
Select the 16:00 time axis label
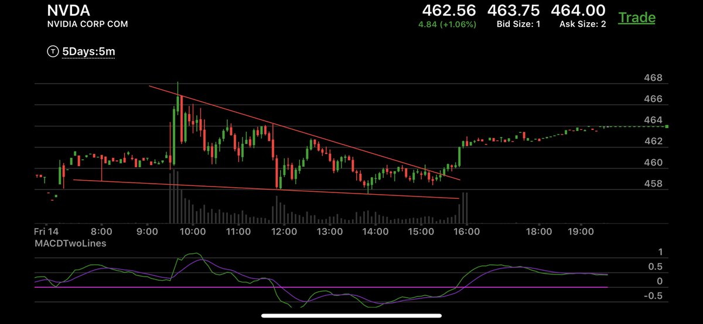coord(467,232)
